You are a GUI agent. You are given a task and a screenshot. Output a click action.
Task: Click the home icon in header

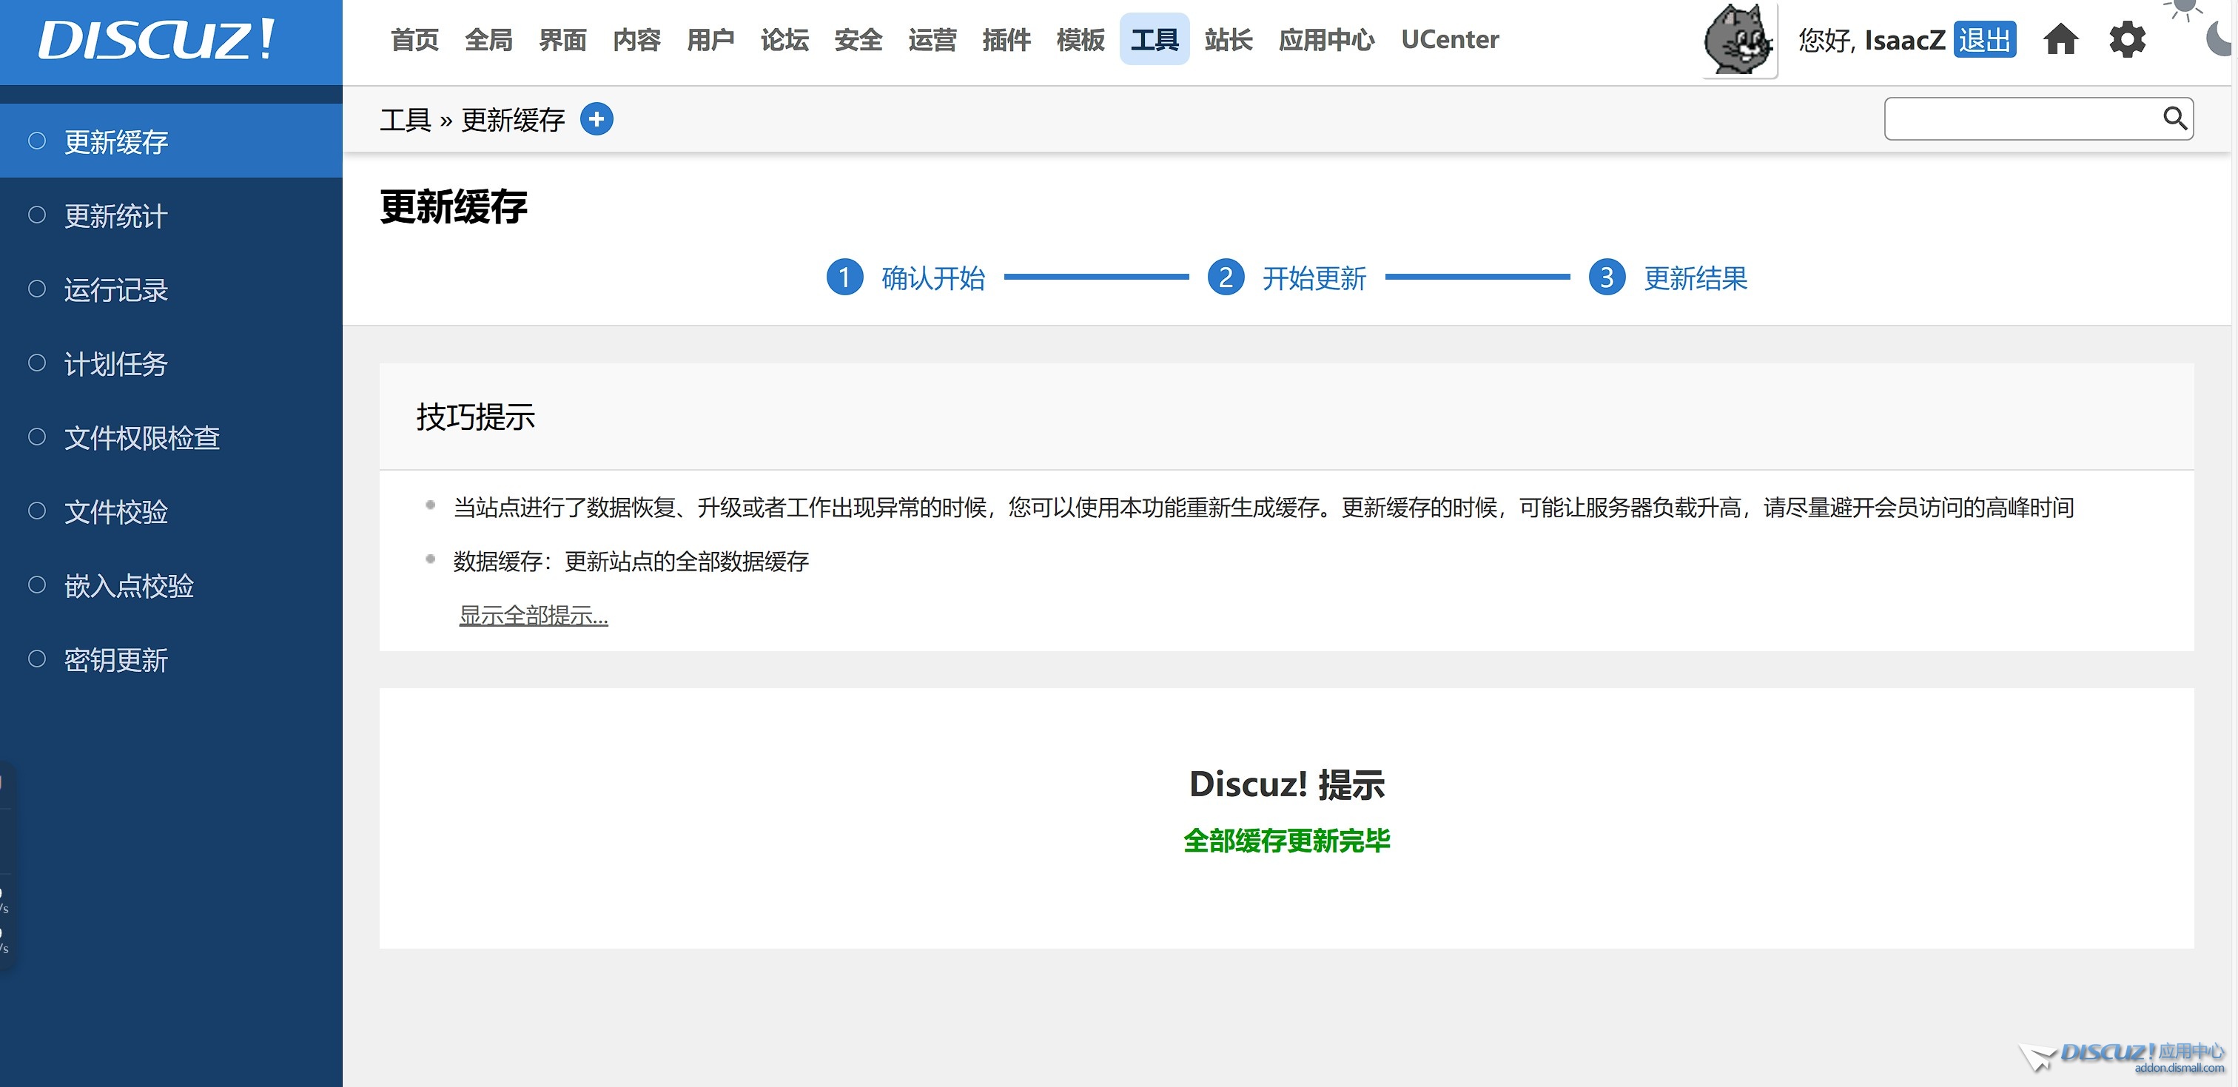[2060, 40]
